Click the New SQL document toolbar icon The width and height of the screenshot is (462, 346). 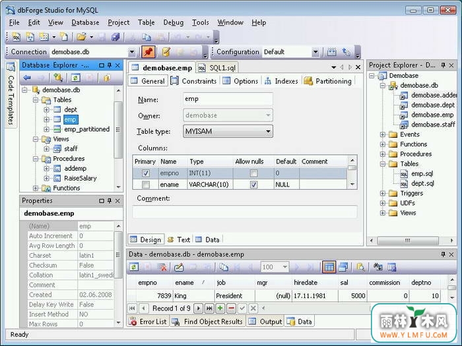[x=16, y=37]
